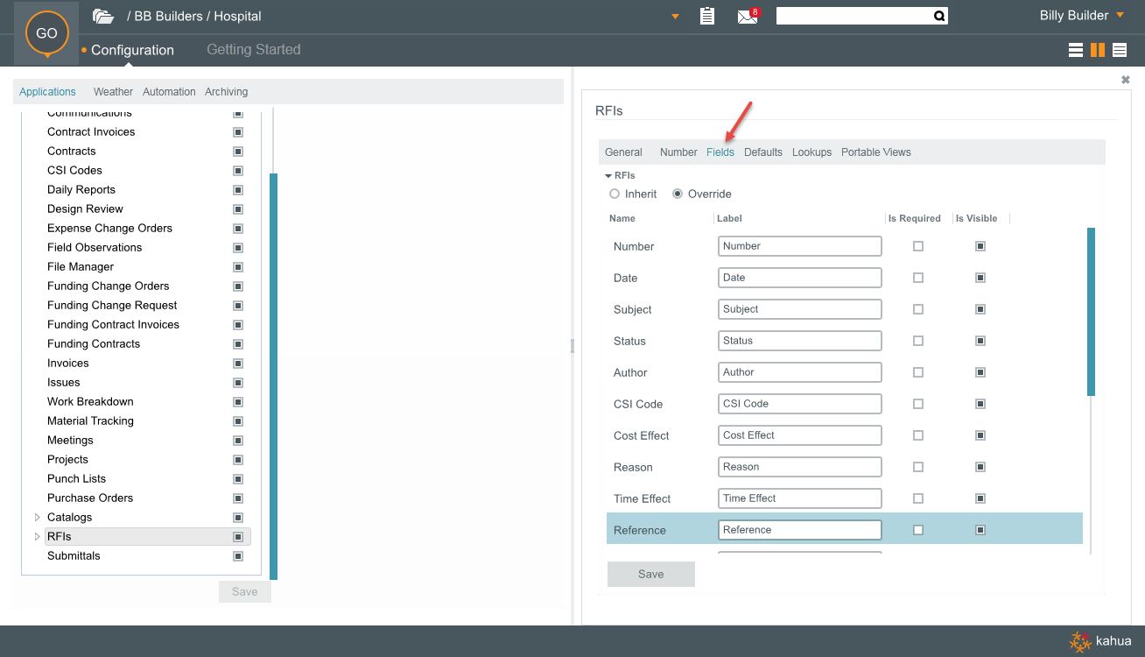Switch to the split-pane orange layout view

[1098, 50]
